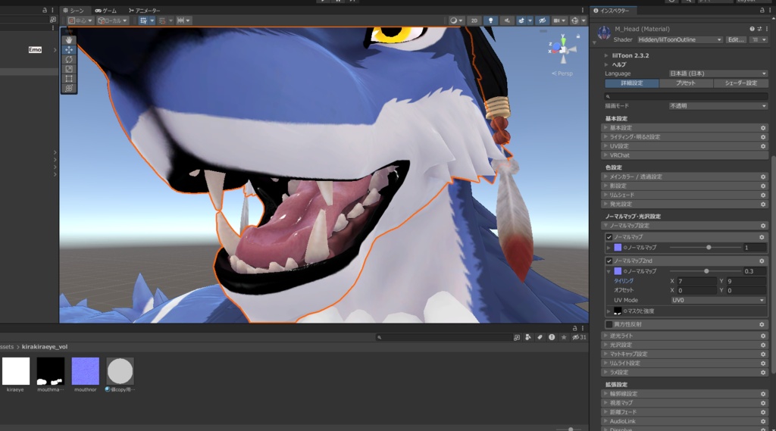Select the combined Transform tool
Viewport: 776px width, 431px height.
pyautogui.click(x=69, y=88)
